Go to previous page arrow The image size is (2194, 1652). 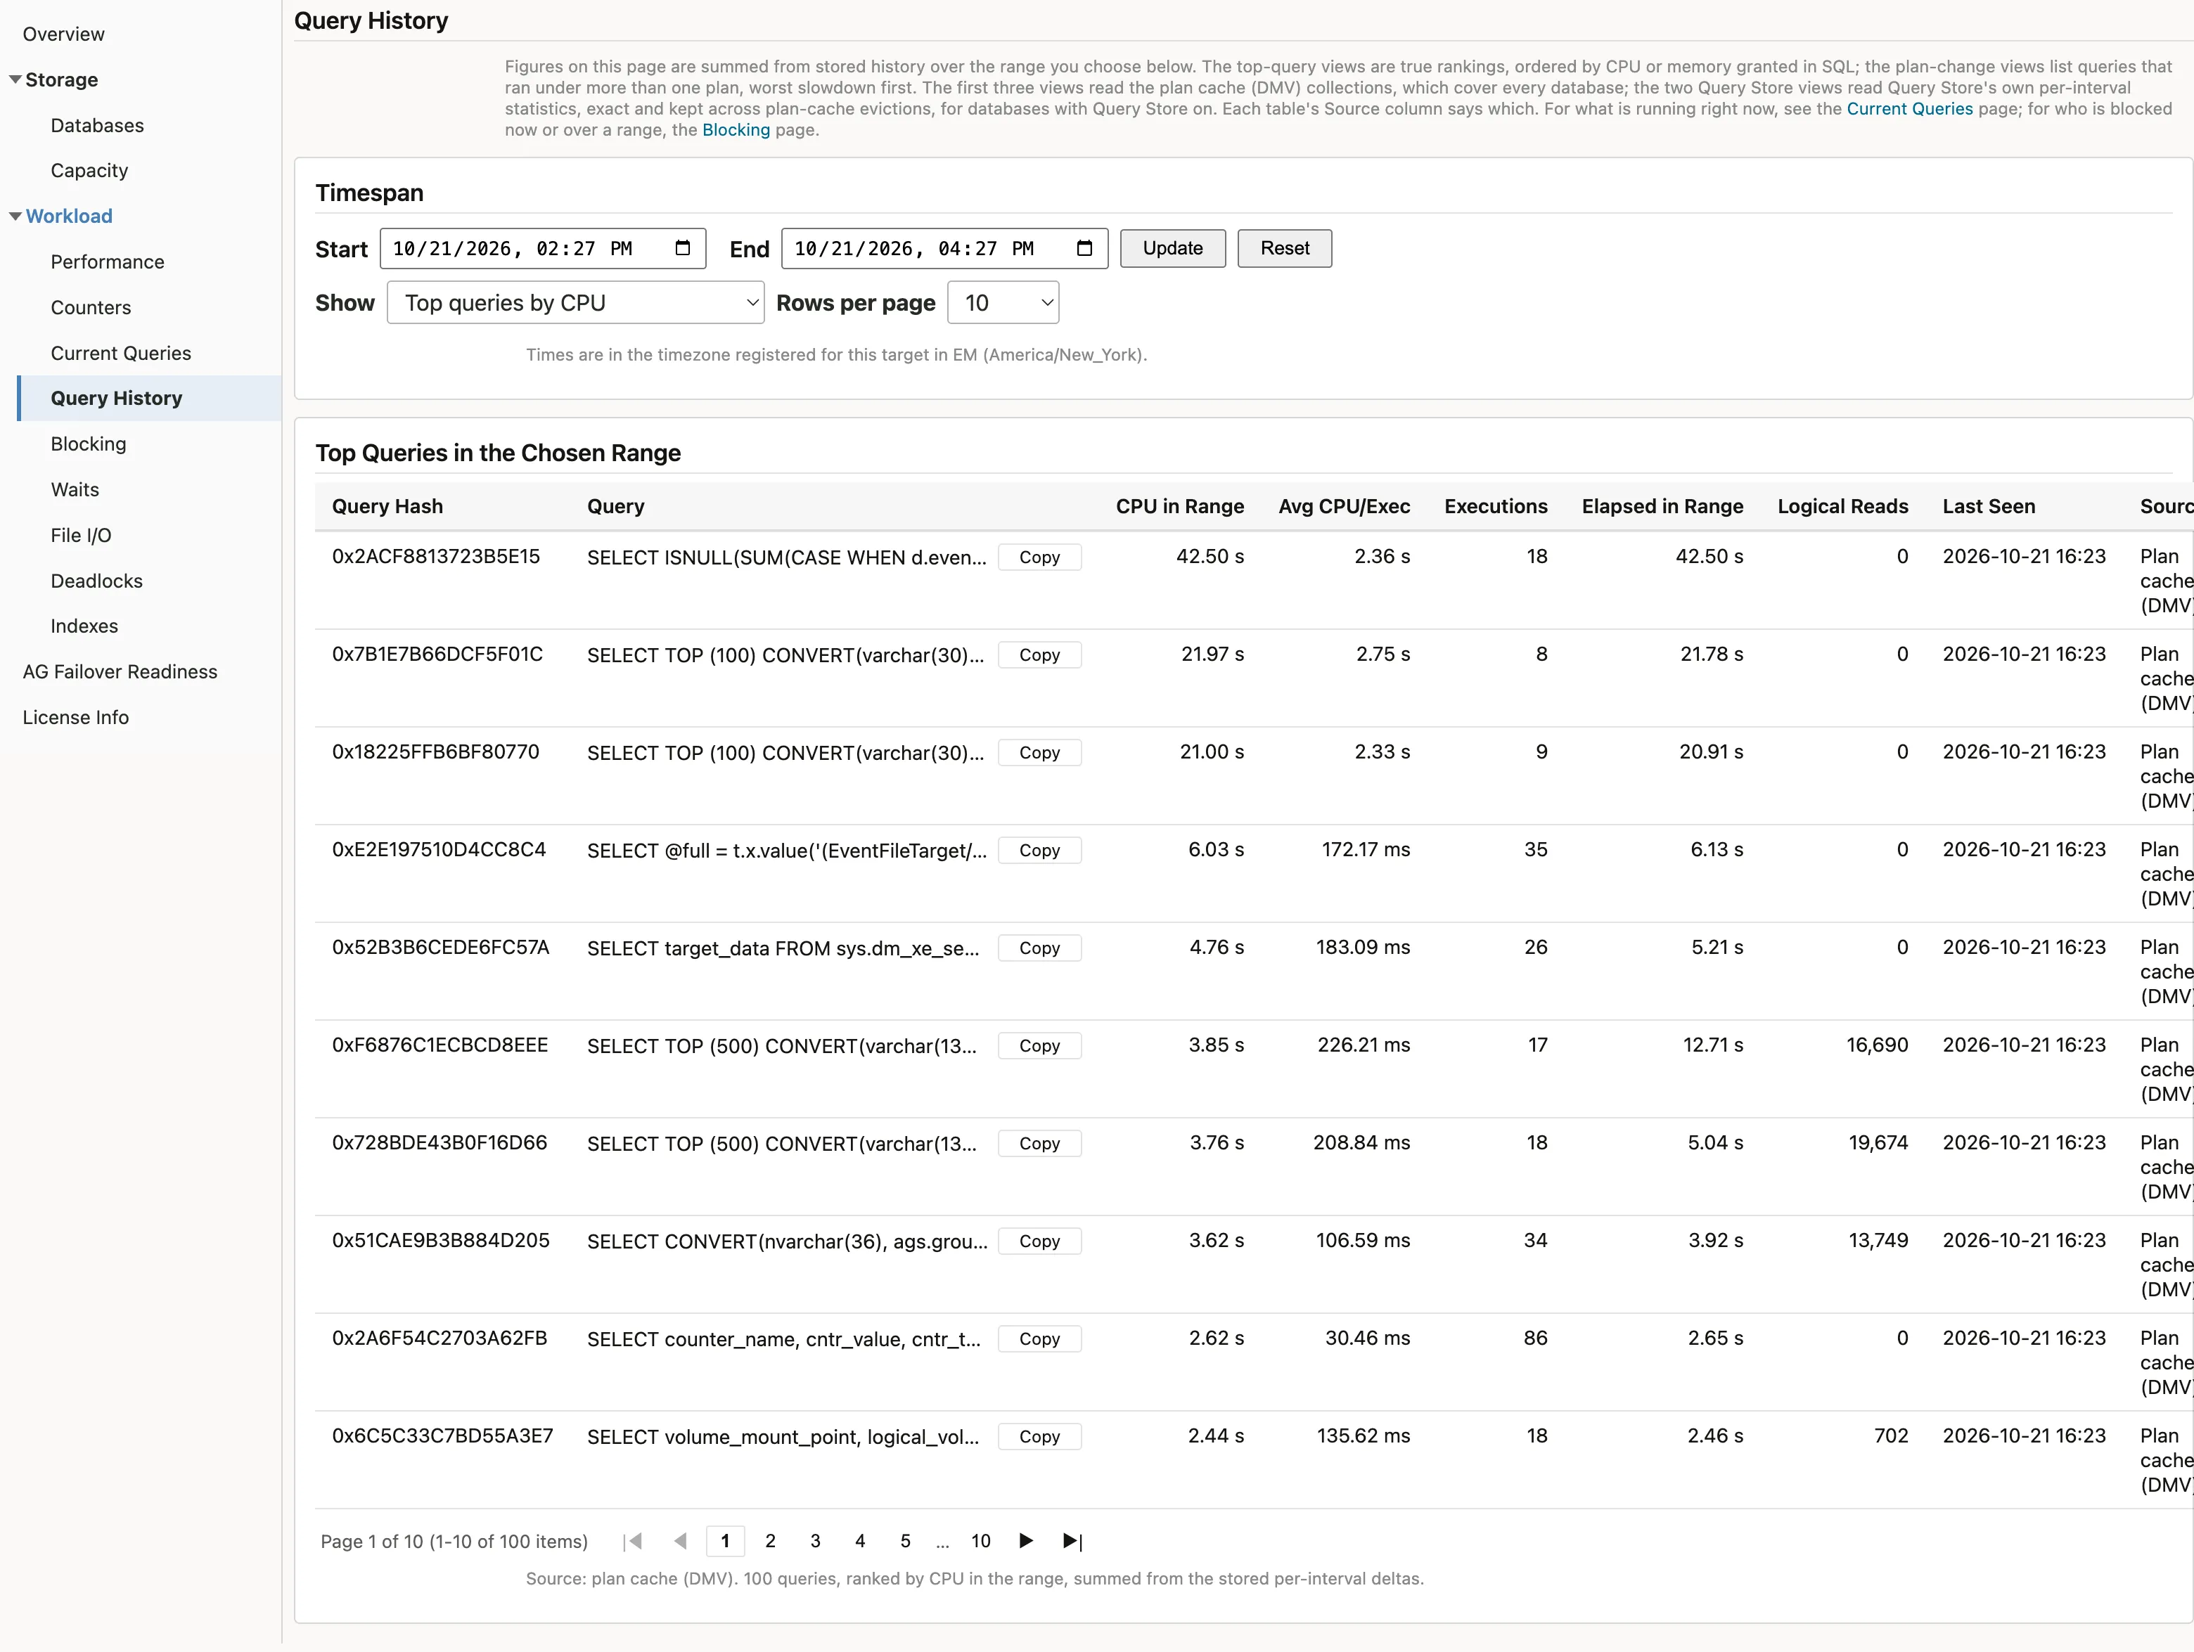coord(681,1541)
